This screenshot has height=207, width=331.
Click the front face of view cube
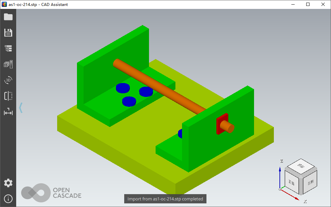pos(292,182)
